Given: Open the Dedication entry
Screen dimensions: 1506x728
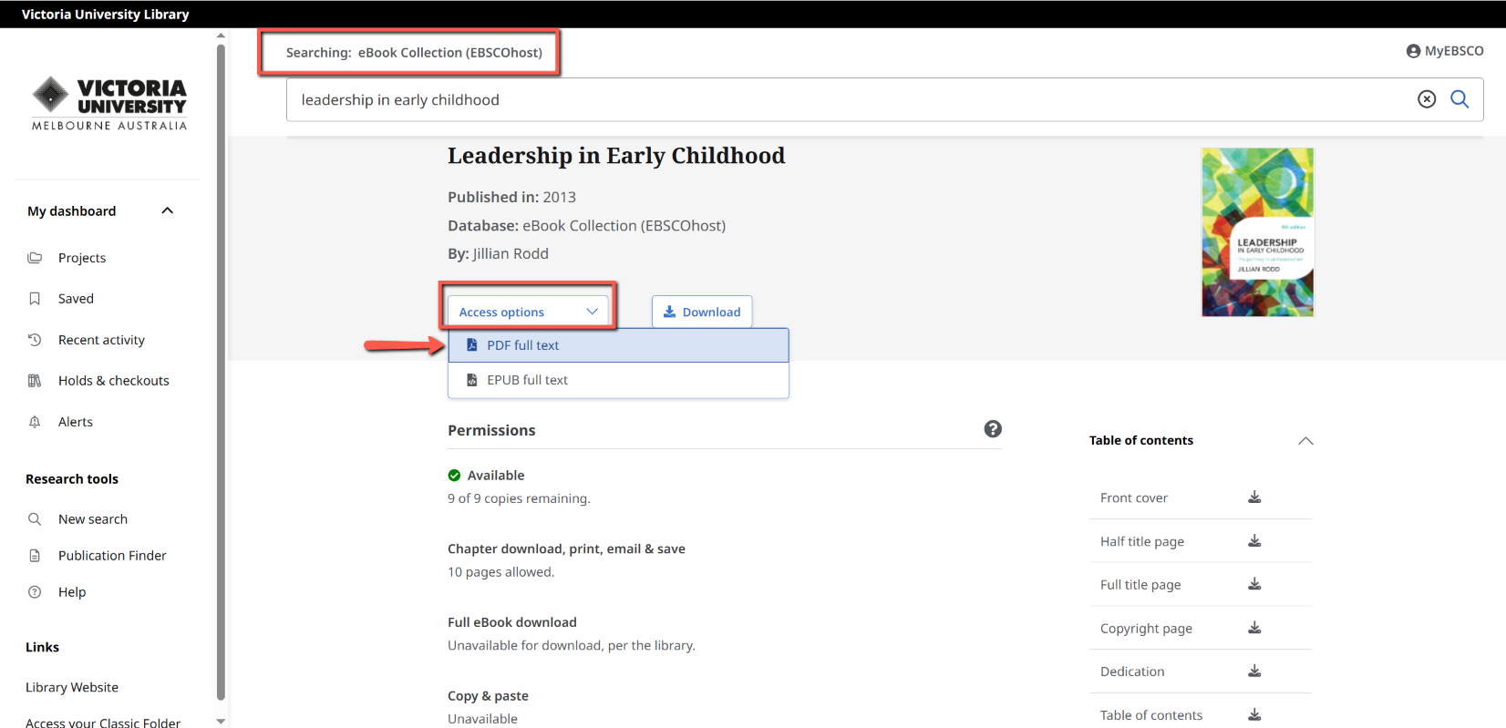Looking at the screenshot, I should [x=1132, y=672].
